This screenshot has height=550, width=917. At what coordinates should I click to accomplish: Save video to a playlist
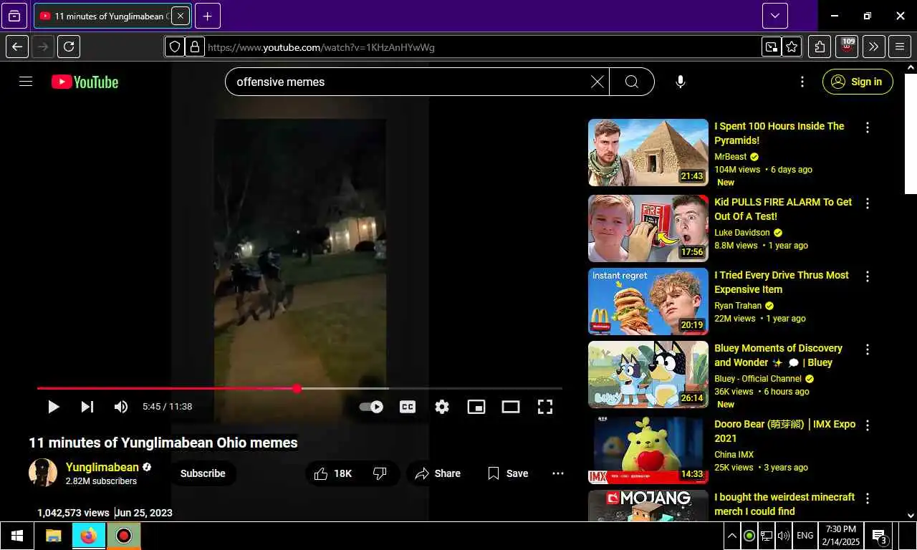(507, 473)
